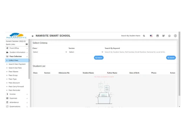The height and width of the screenshot is (139, 186).
Task: Sort by Class column header
Action: pyautogui.click(x=35, y=73)
